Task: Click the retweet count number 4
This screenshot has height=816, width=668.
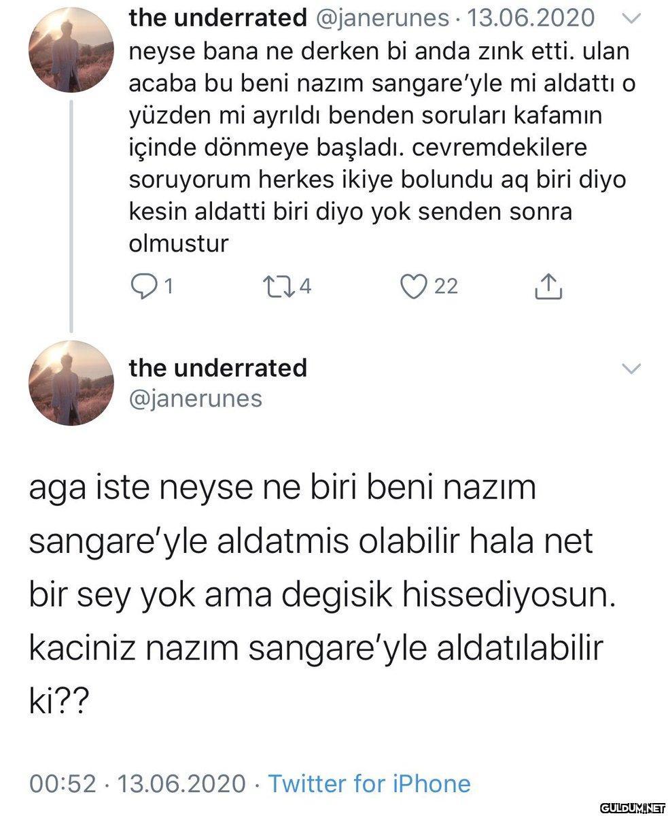Action: coord(305,288)
